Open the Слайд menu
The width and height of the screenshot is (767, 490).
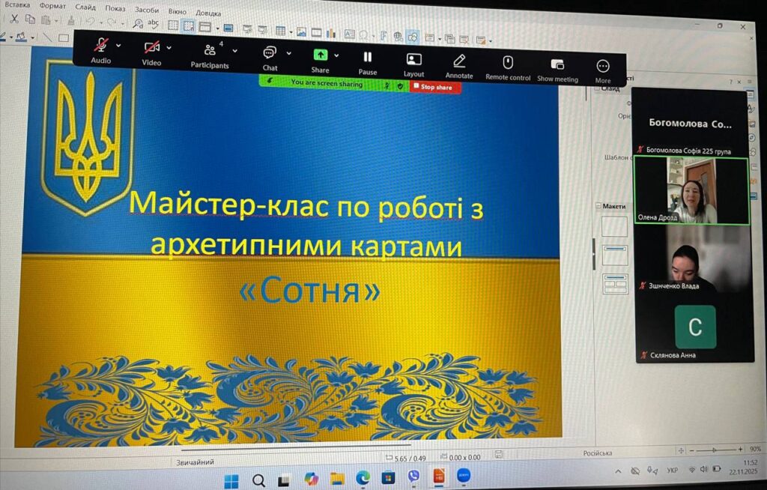pyautogui.click(x=85, y=7)
